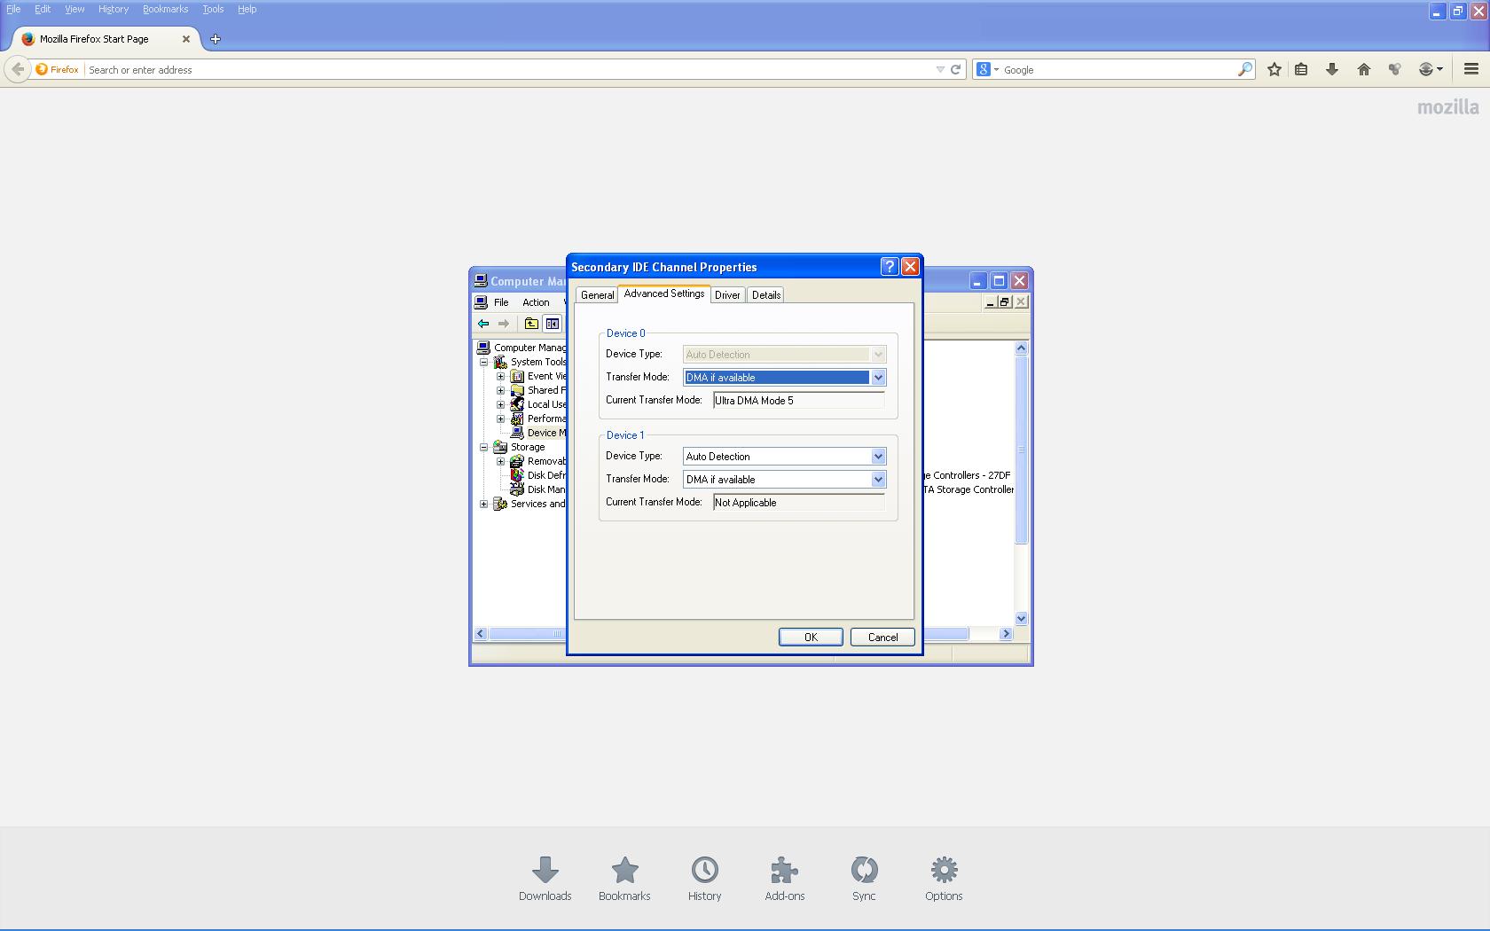Toggle the show/hide console tree icon
Screen dimensions: 1490x931
click(x=553, y=324)
